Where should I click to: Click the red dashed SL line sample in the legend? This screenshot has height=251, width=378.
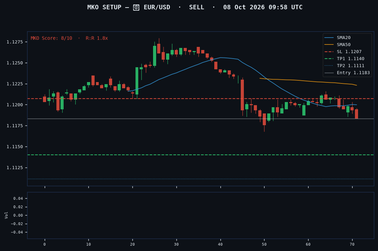coord(329,52)
